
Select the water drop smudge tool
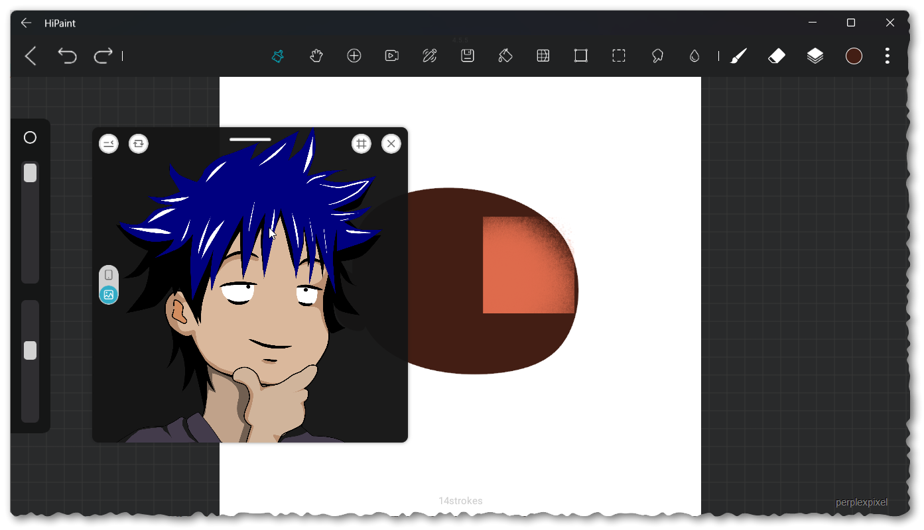tap(694, 56)
